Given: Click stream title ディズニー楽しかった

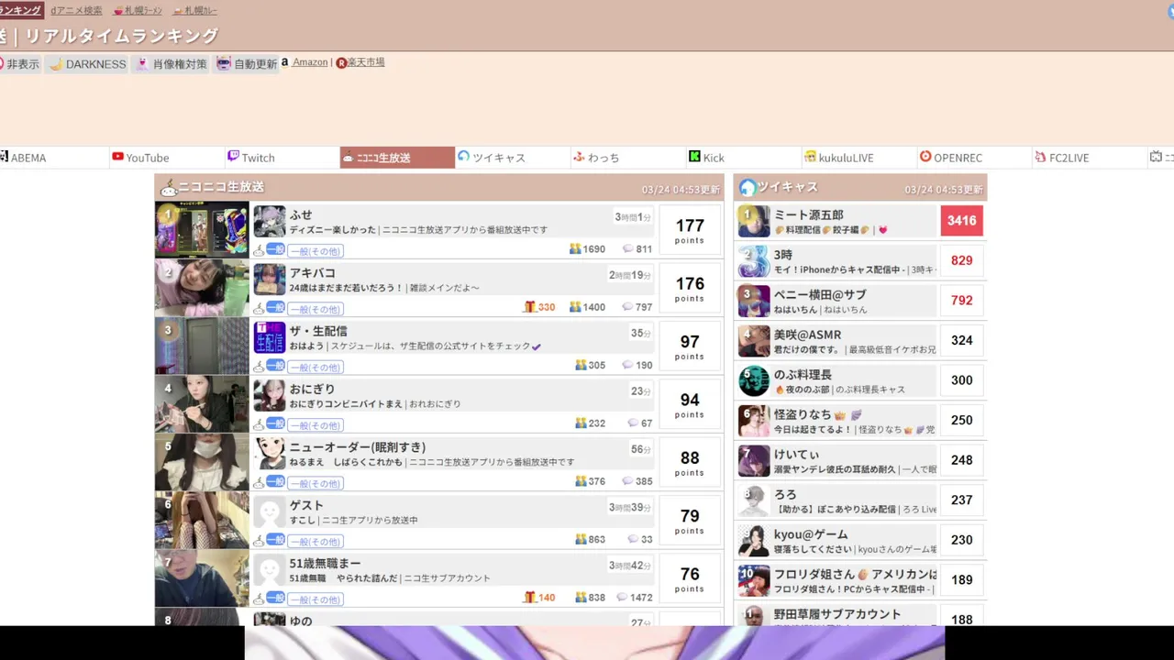Looking at the screenshot, I should click(x=333, y=230).
